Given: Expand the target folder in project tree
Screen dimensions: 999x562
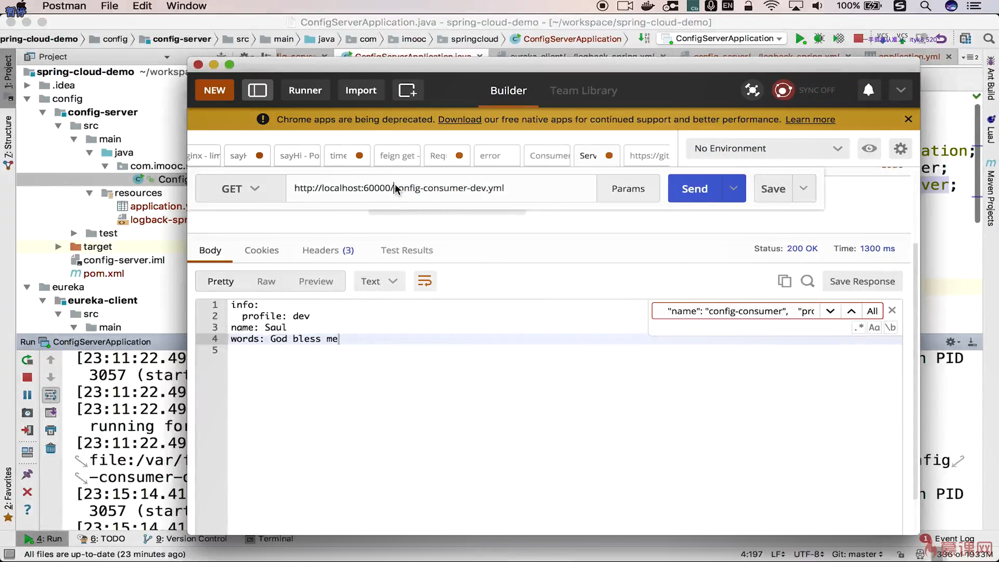Looking at the screenshot, I should click(58, 247).
